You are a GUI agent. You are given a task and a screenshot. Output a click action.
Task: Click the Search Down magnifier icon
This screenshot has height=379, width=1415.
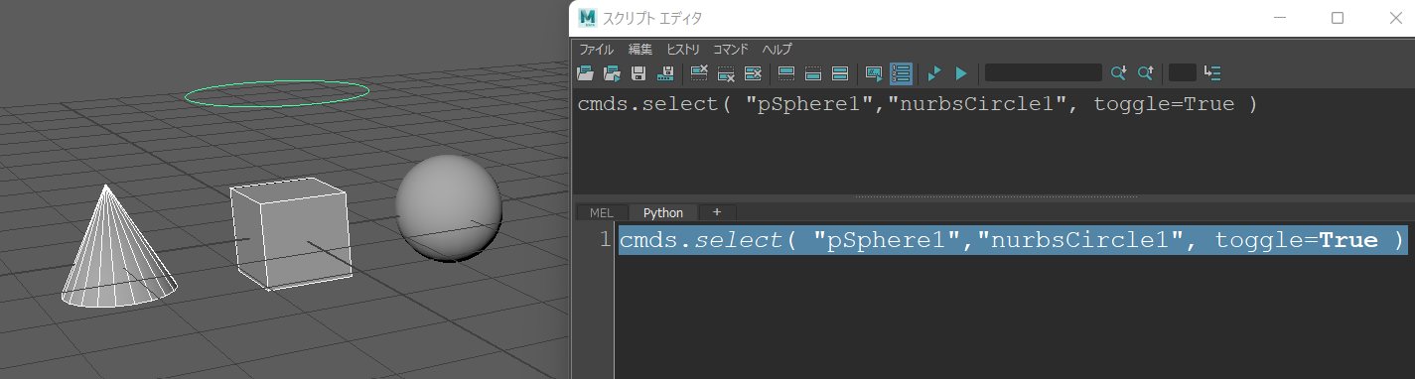point(1118,72)
